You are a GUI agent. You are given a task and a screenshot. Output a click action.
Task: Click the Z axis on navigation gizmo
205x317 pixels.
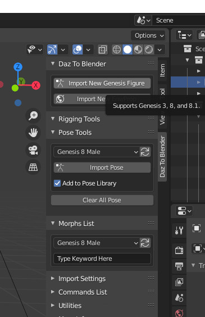pyautogui.click(x=18, y=67)
